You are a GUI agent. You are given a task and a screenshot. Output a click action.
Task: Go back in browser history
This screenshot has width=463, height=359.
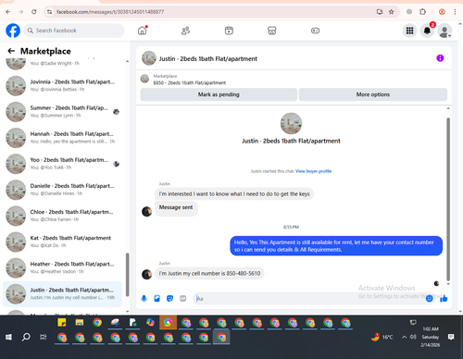8,12
